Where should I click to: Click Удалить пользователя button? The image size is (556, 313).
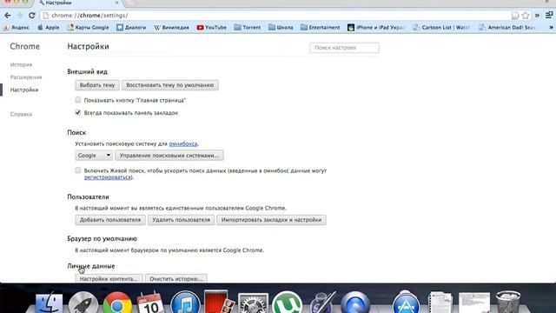[181, 220]
